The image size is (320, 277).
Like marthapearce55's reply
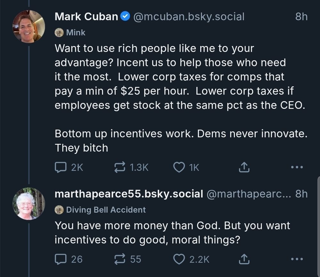179,259
